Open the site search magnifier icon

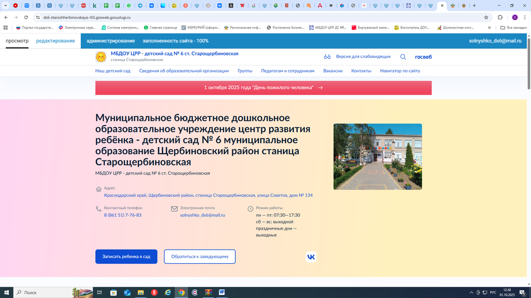click(x=403, y=57)
